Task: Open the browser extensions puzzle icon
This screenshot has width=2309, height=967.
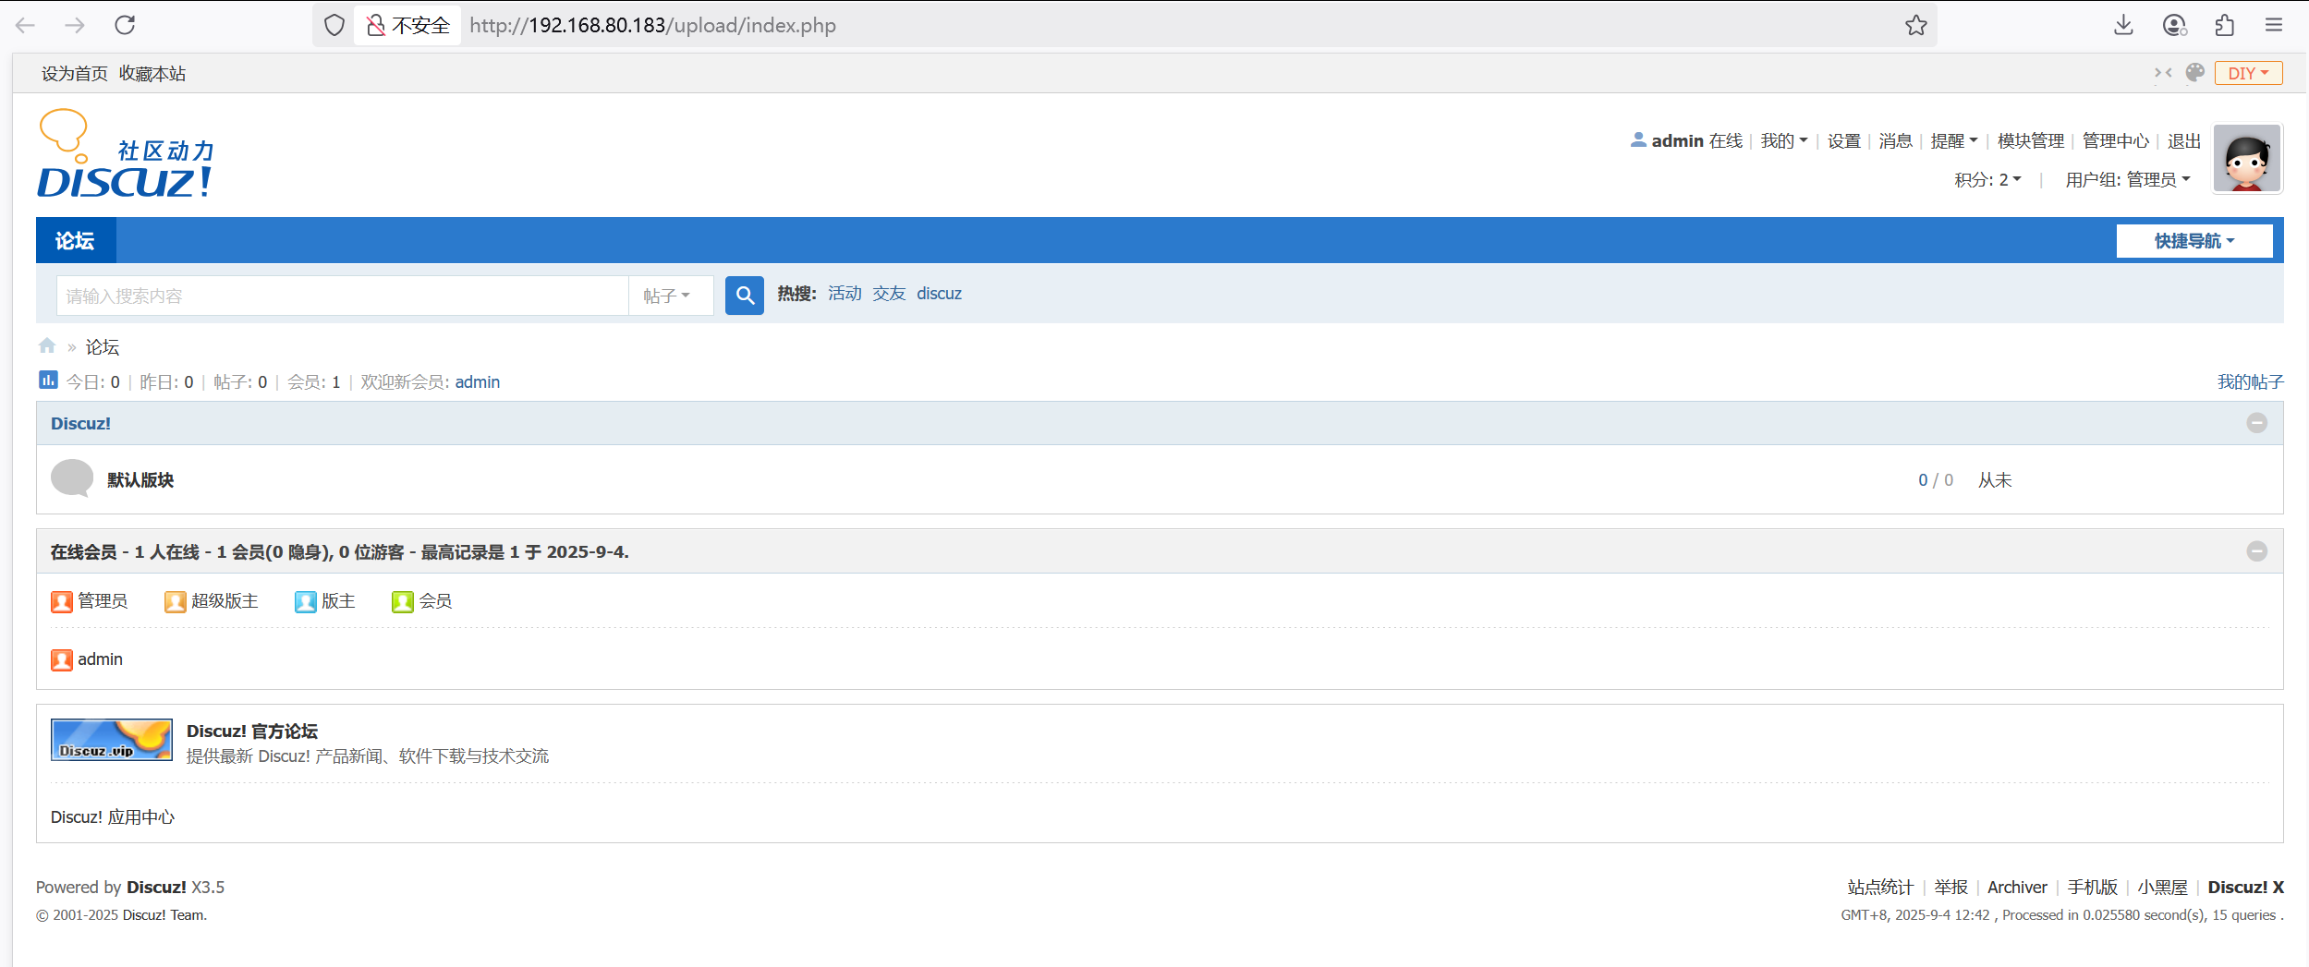Action: 2225,25
